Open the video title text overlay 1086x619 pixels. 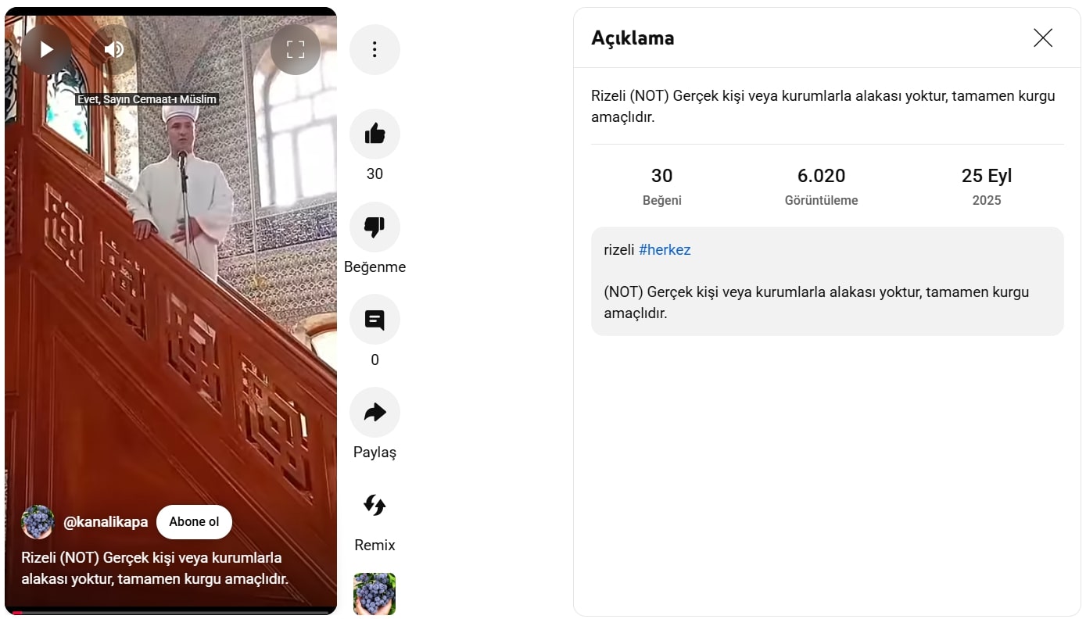coord(155,568)
